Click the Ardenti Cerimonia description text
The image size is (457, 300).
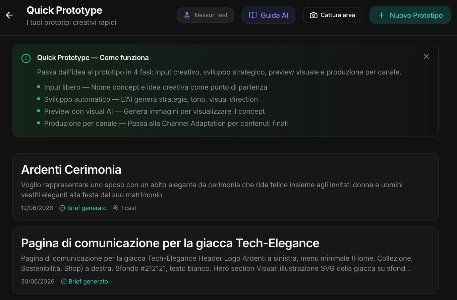coord(212,190)
